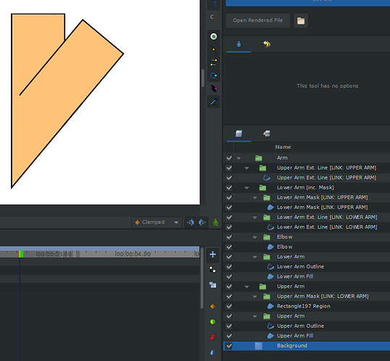
Task: Open panel tab with four-way arrows icon
Action: tap(212, 255)
